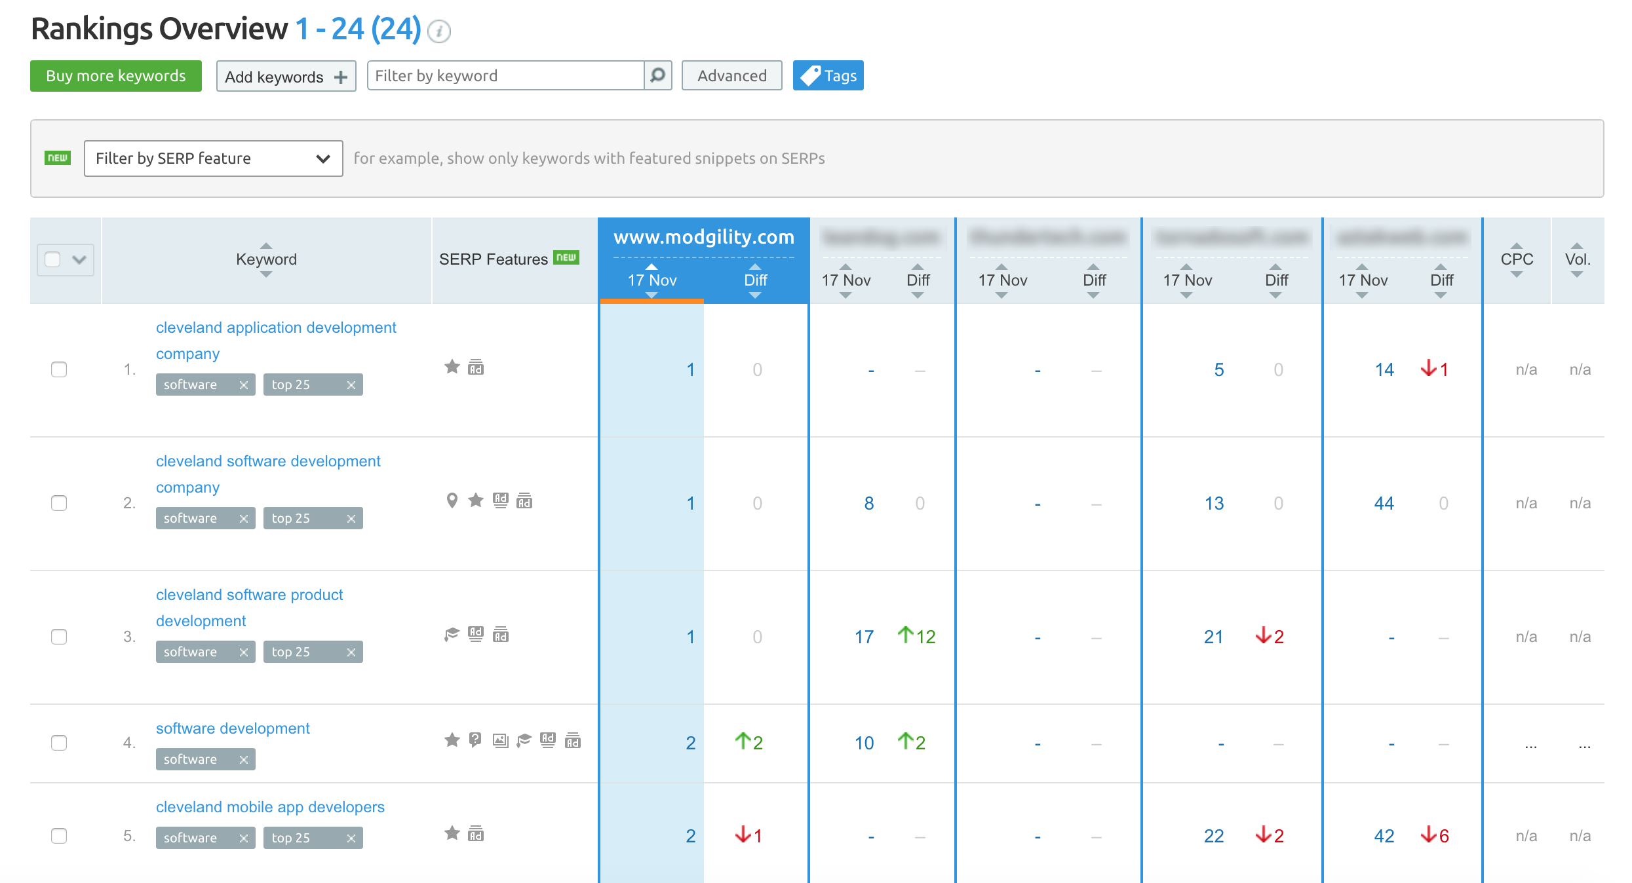
Task: Click the Add keywords button
Action: pos(286,77)
